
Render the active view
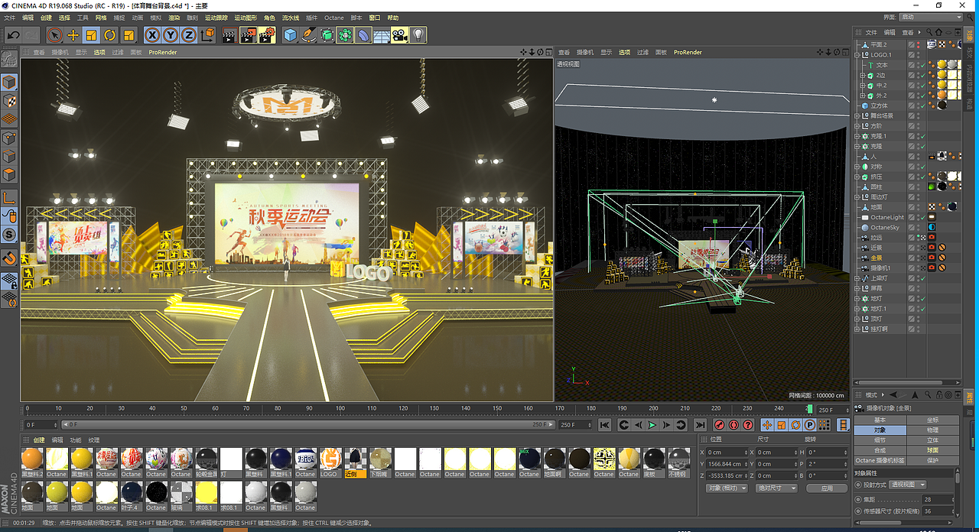point(229,34)
